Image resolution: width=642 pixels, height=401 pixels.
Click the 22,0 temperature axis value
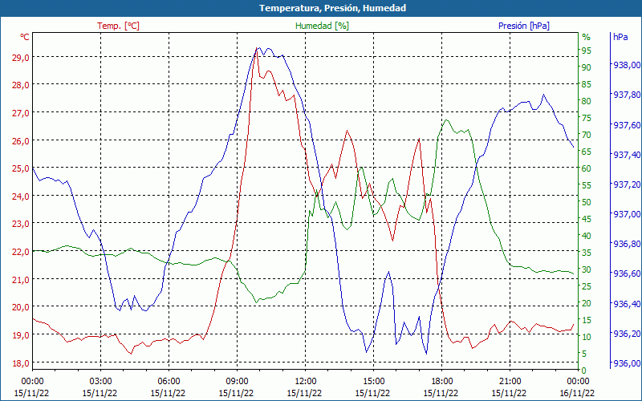tap(21, 252)
